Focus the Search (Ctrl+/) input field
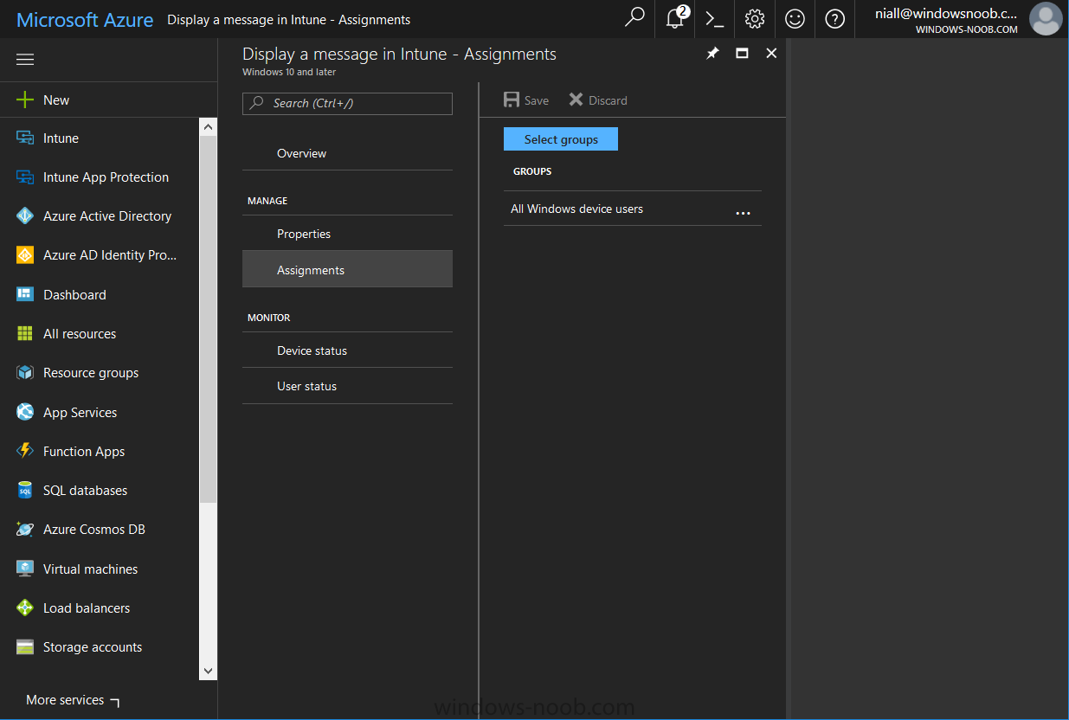The height and width of the screenshot is (720, 1069). click(347, 103)
